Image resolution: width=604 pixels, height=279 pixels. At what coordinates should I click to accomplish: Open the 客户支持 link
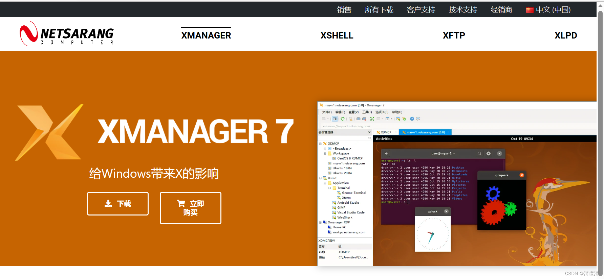421,10
